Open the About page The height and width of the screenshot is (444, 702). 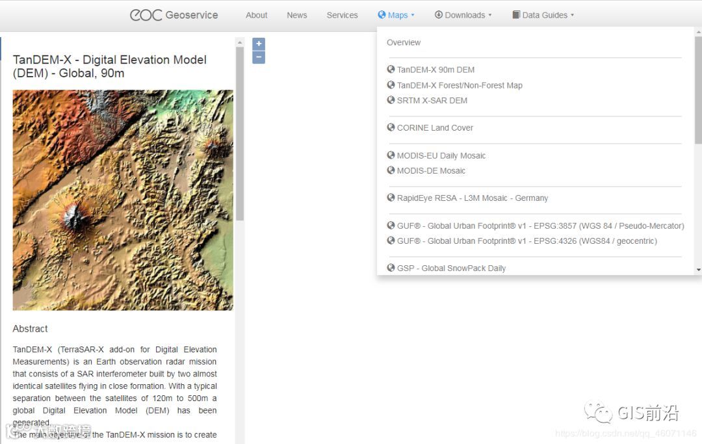(x=257, y=15)
